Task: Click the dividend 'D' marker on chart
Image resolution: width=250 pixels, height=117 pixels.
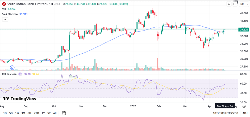Action: coord(12,67)
